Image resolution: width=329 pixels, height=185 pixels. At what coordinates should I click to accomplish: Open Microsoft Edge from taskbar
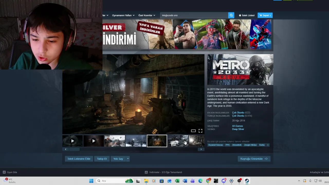[200, 181]
